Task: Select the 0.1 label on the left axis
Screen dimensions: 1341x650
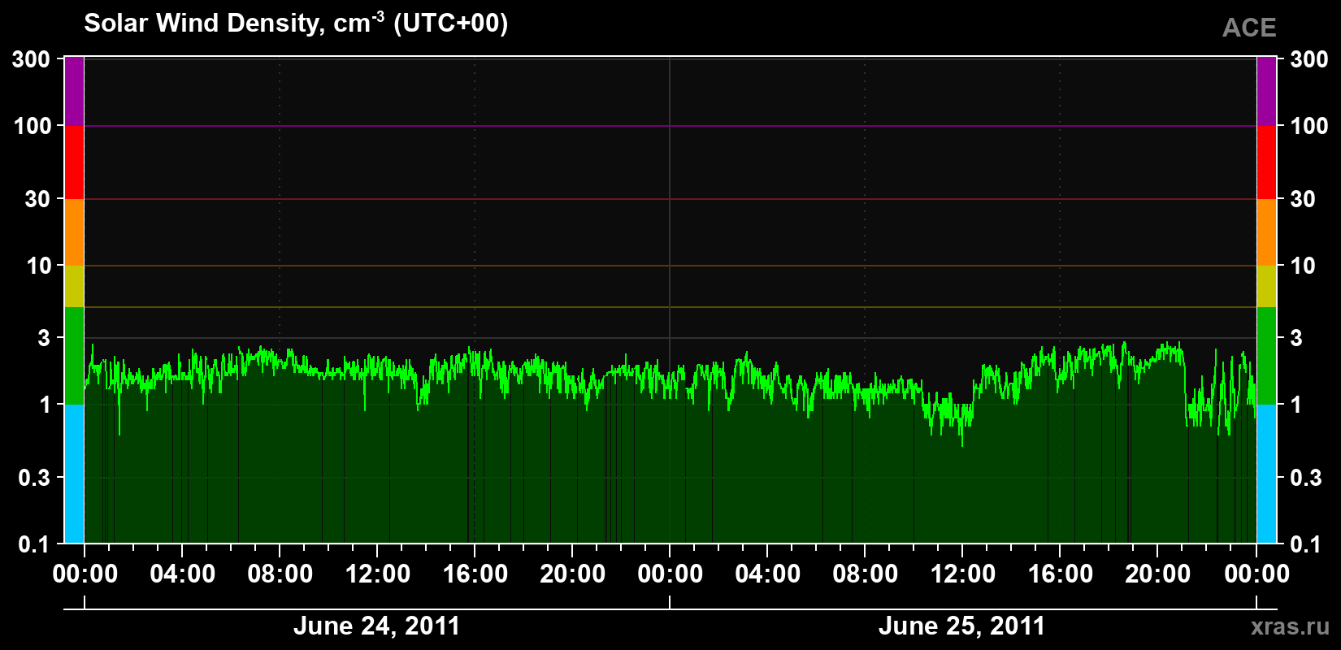Action: [35, 544]
